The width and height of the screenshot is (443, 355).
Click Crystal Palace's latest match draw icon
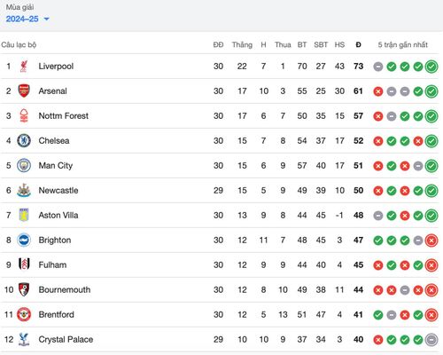point(431,340)
